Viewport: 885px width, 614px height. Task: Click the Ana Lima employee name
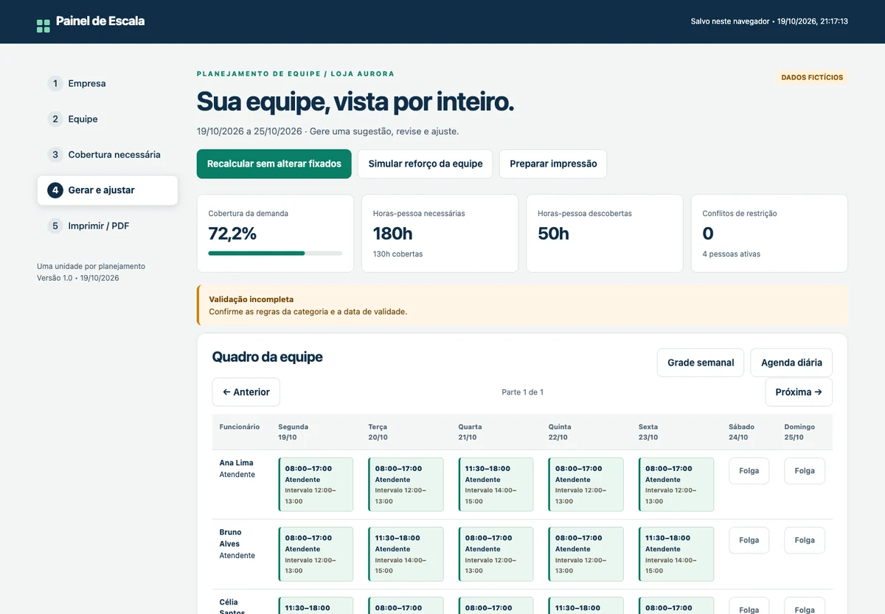pos(236,463)
